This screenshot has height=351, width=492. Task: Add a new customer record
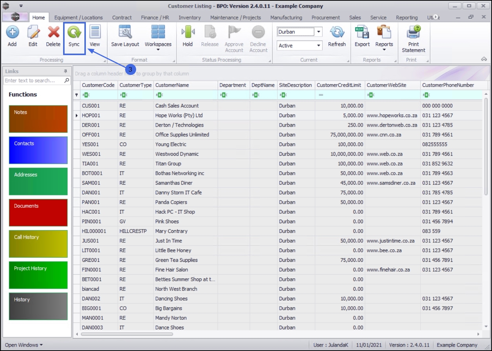tap(12, 36)
